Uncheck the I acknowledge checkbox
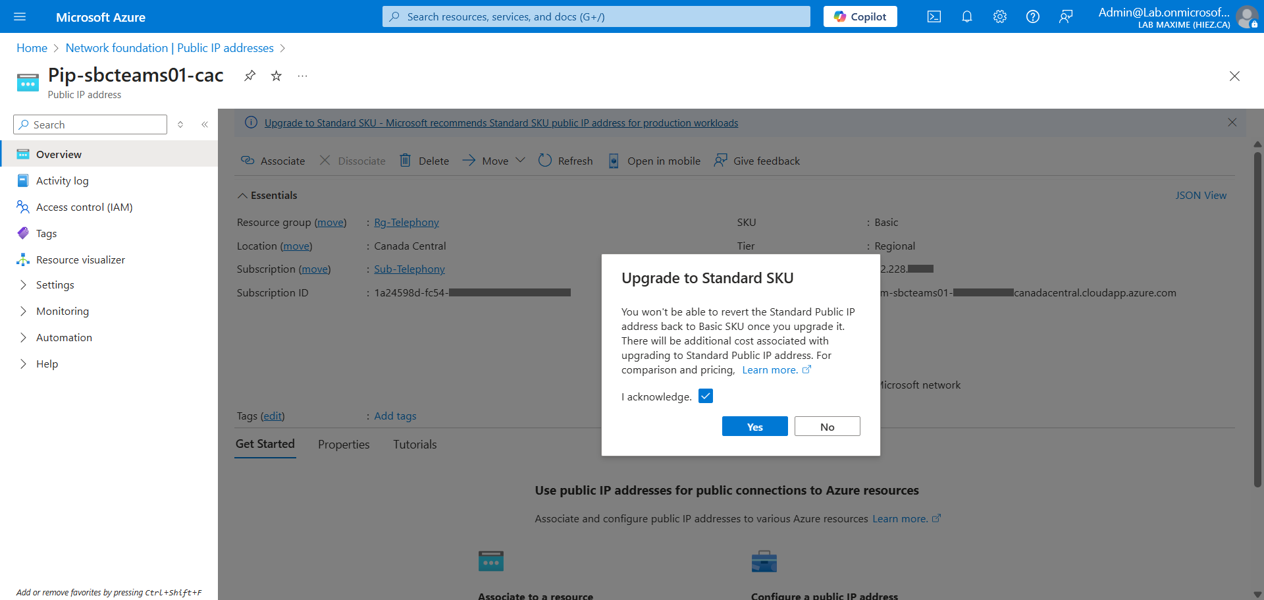Viewport: 1264px width, 600px height. pos(706,396)
